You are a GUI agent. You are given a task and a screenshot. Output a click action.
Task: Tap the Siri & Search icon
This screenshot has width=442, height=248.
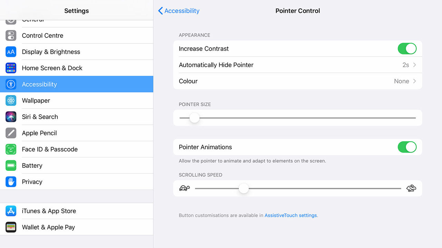click(x=11, y=117)
